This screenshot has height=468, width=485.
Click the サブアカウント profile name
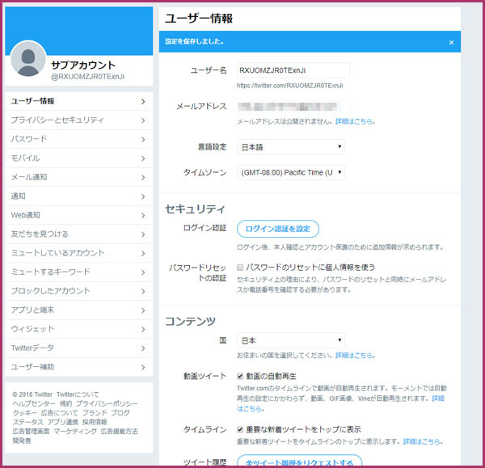83,65
